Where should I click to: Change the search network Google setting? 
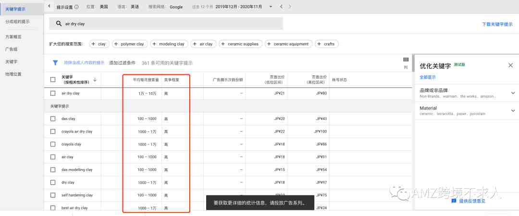[x=176, y=7]
